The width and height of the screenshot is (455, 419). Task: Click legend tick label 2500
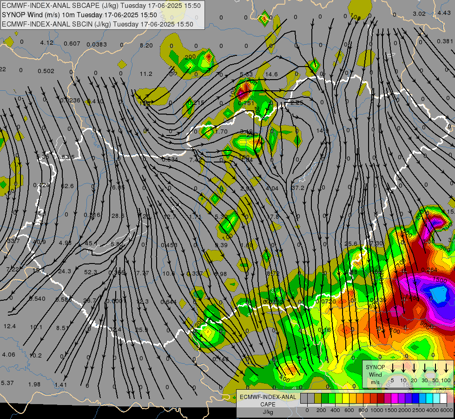[419, 410]
